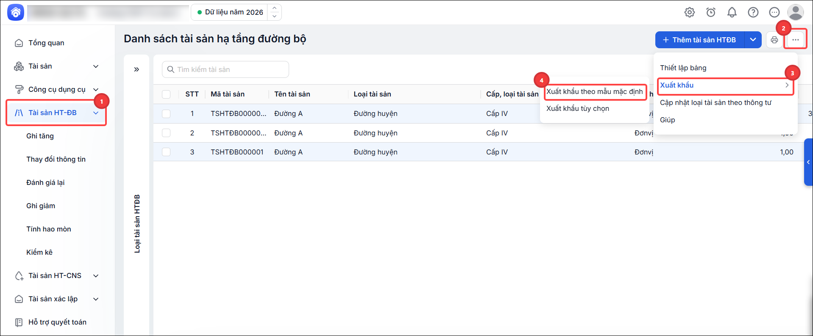Decrease data year with down stepper
813x336 pixels.
coord(275,16)
